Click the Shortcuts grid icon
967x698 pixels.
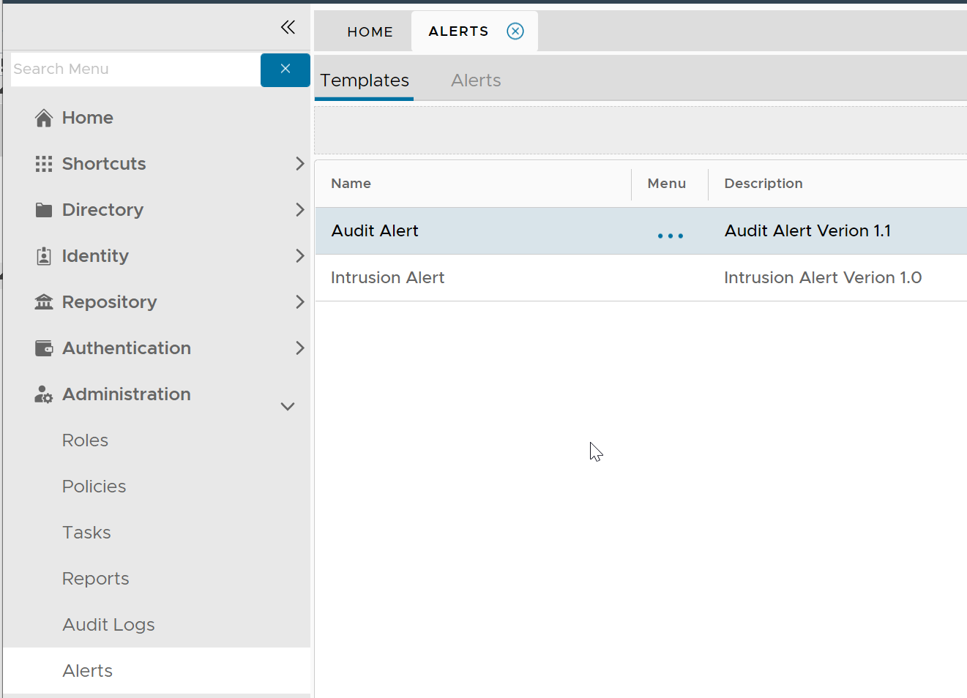(44, 164)
